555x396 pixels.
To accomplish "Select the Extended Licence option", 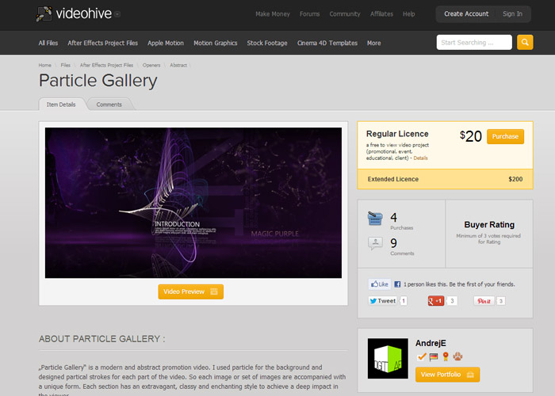I will [445, 179].
